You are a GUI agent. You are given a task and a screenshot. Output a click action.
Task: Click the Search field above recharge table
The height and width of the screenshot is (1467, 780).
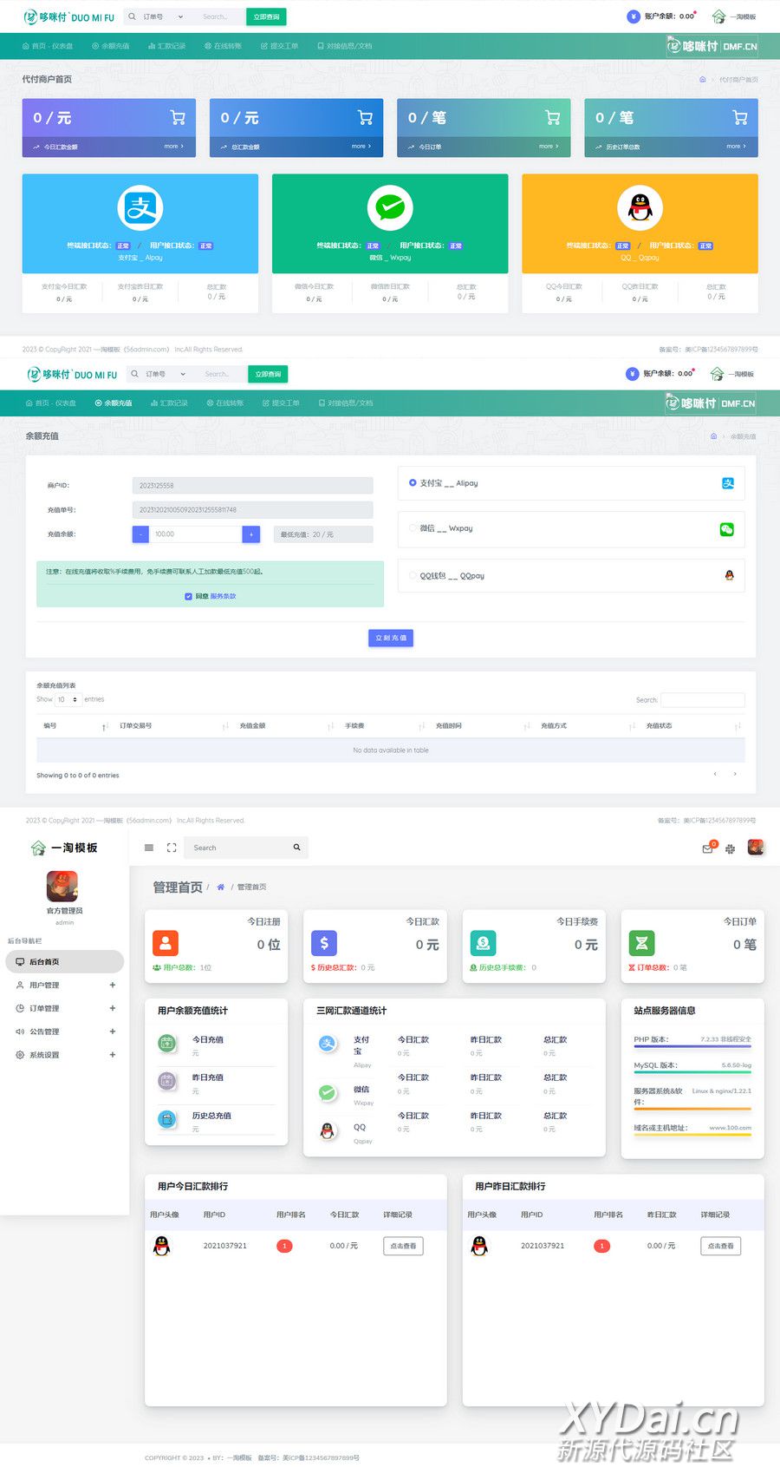pos(702,699)
